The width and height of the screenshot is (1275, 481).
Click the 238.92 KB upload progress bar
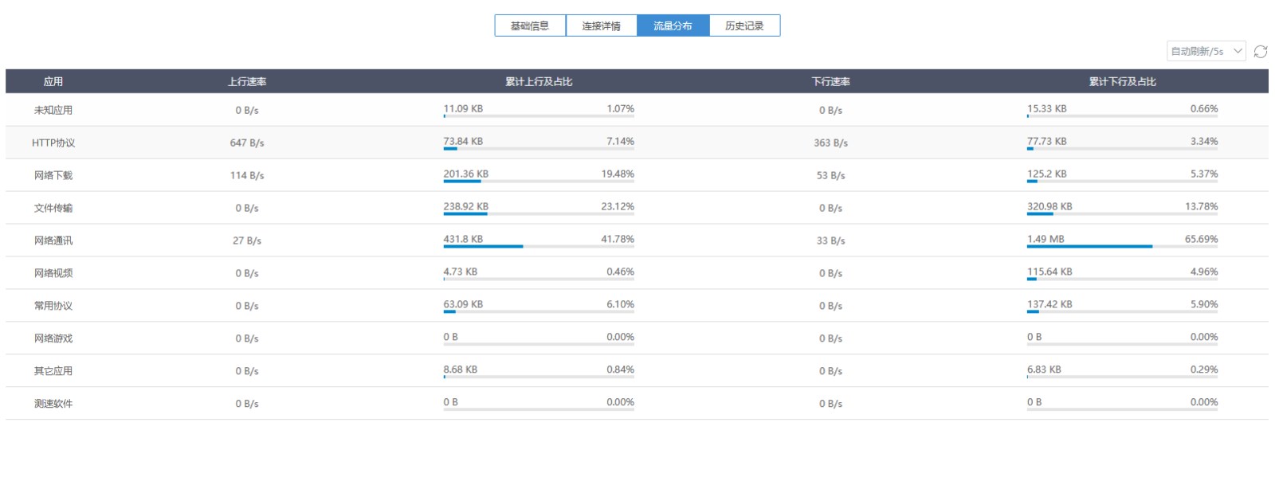pyautogui.click(x=539, y=214)
